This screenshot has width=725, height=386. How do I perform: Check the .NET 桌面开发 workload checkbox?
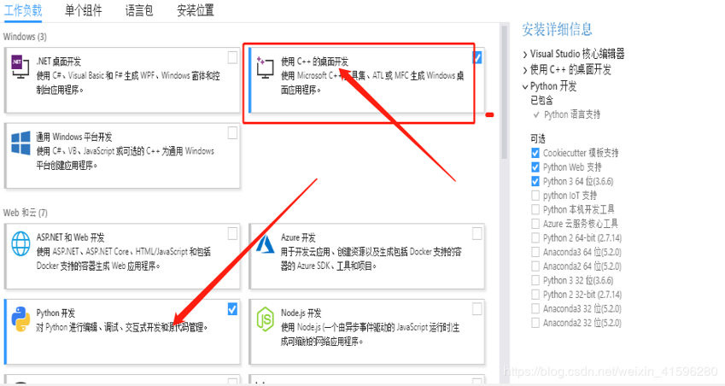[232, 58]
